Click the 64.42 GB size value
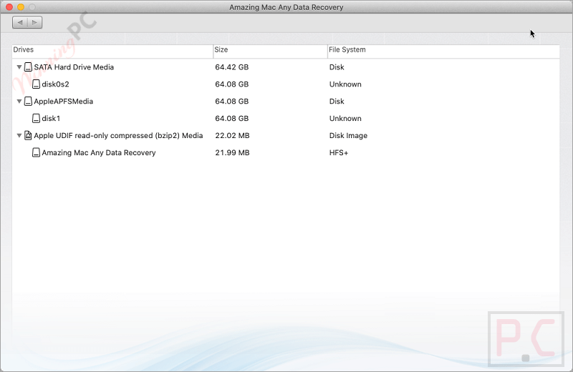Screen dimensions: 573x372 point(231,67)
